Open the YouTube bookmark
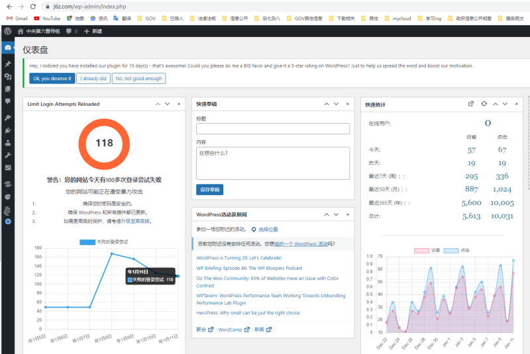The width and height of the screenshot is (530, 354). point(47,19)
